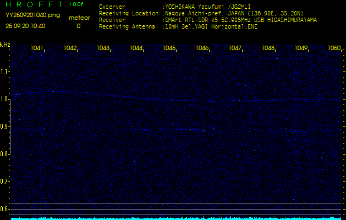Click the HROFFT title text
This screenshot has width=346, height=220.
[x=34, y=4]
